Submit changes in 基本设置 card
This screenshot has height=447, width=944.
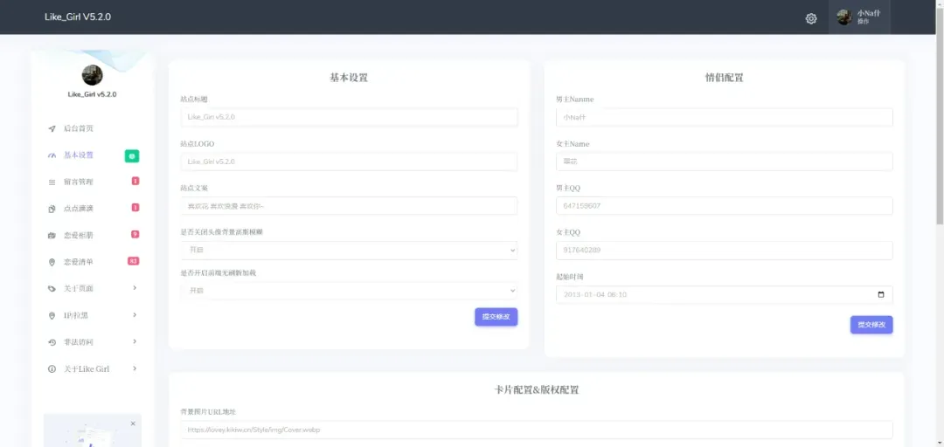point(496,317)
